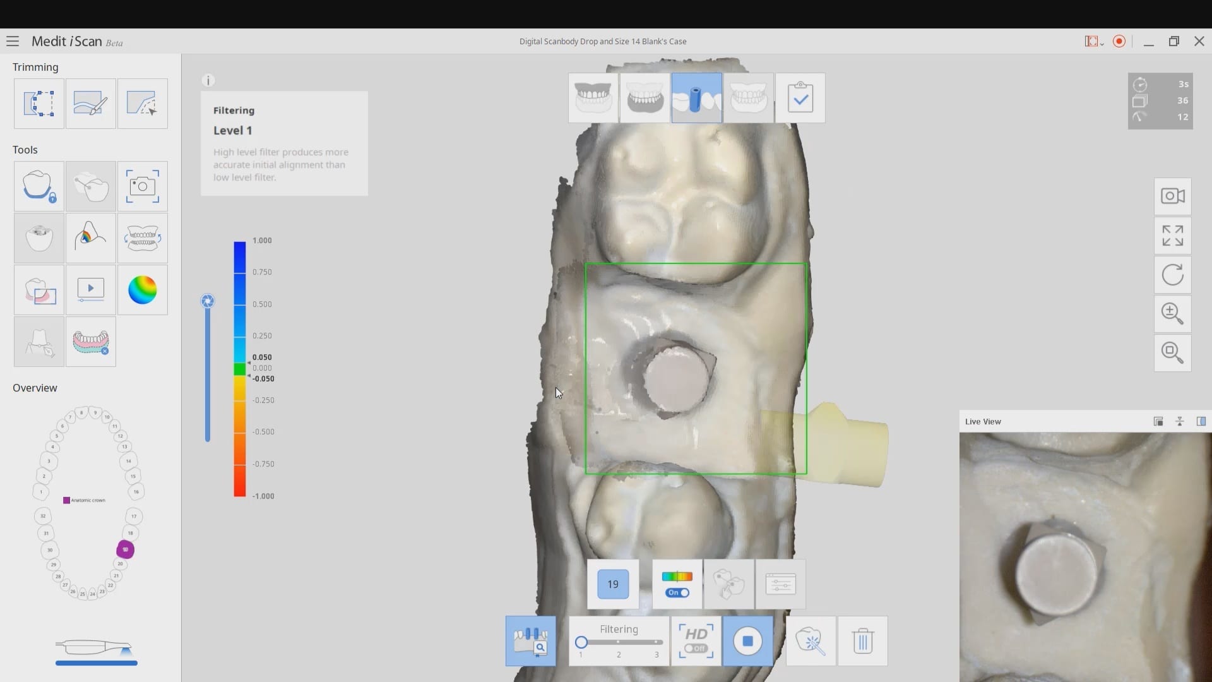
Task: Click the case title text
Action: click(x=603, y=42)
